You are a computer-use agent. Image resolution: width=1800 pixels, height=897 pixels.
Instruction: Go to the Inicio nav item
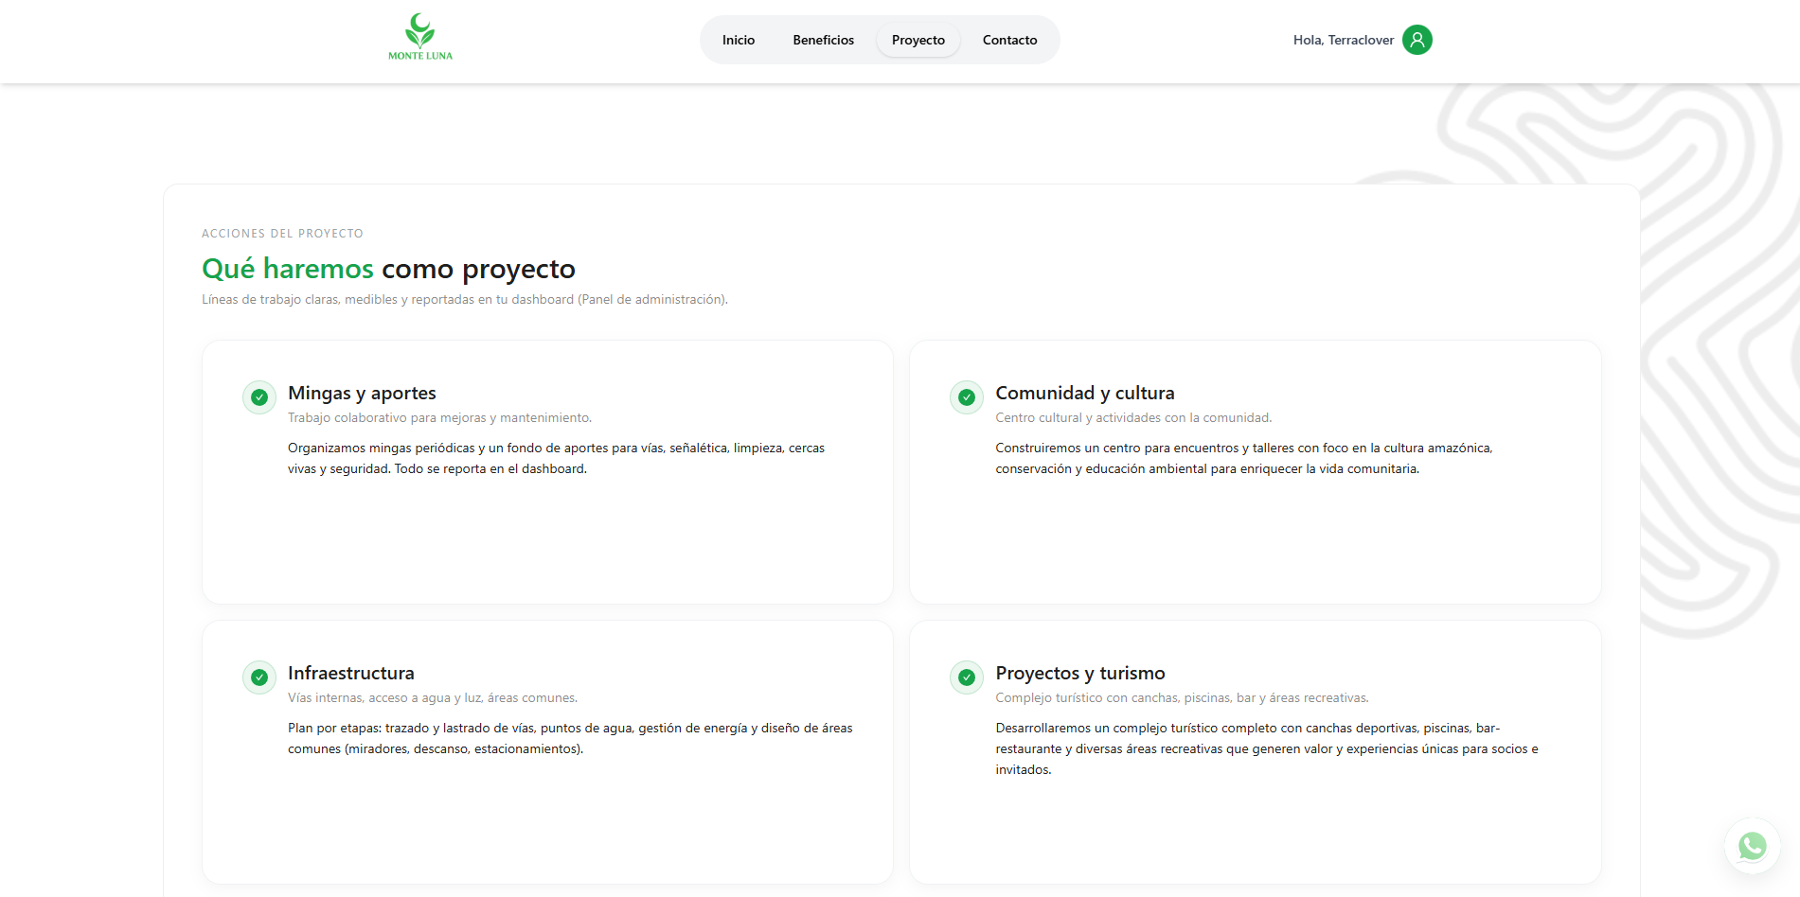739,40
